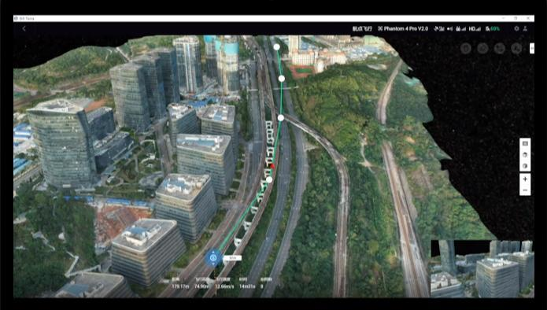Click the second dim circular flight button
Viewport: 547px width, 310px height.
point(482,48)
